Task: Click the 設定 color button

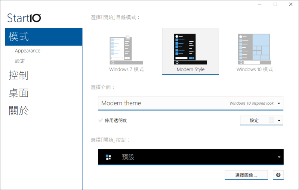Action: point(254,120)
